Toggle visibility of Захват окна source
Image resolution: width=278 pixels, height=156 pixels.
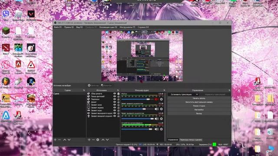pos(115,105)
